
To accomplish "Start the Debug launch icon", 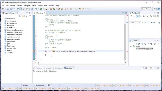I will (36, 9).
